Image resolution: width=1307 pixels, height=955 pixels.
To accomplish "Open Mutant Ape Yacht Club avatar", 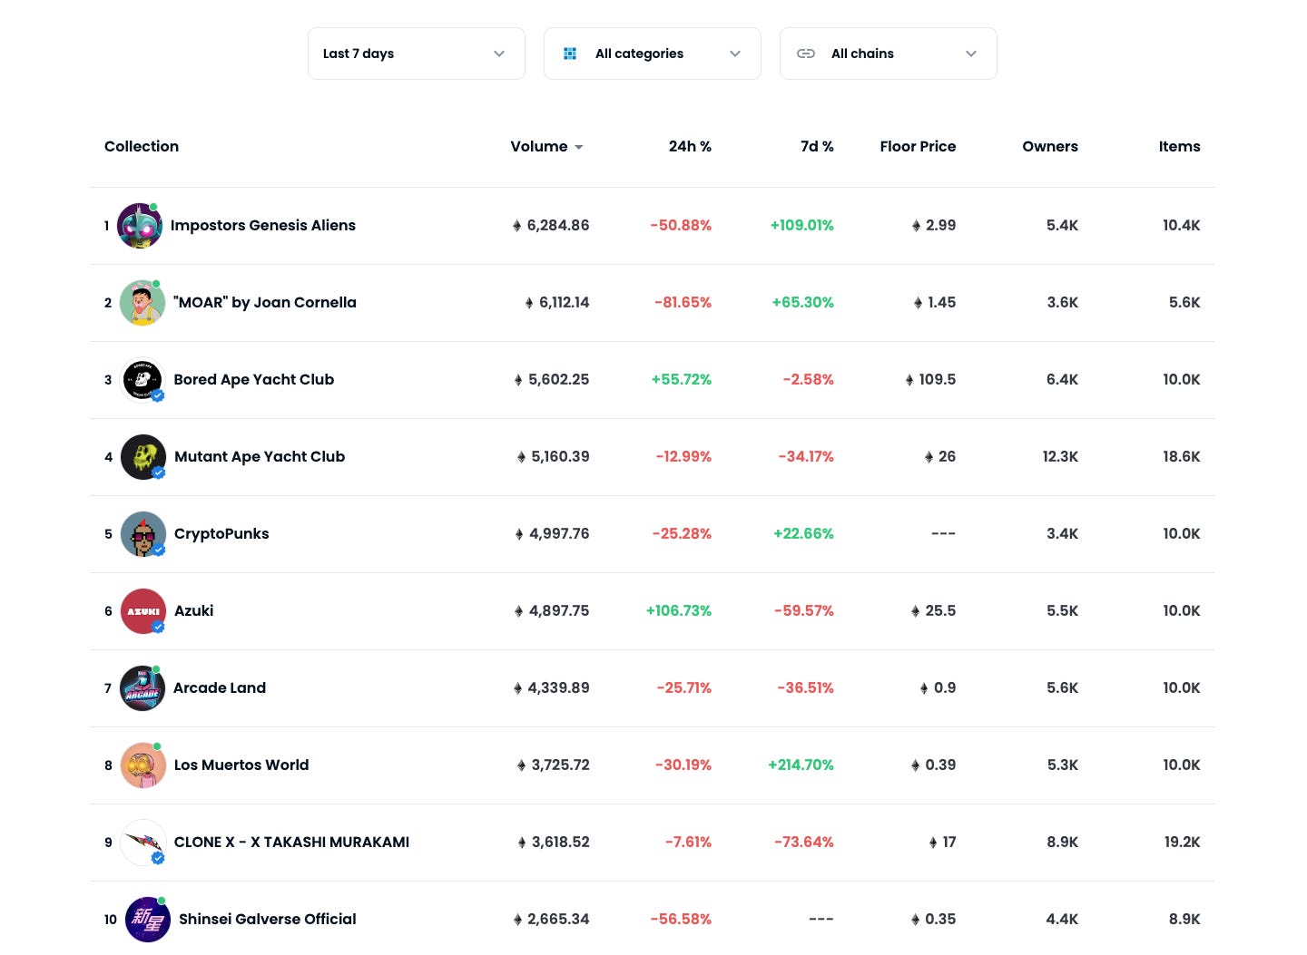I will [x=143, y=457].
